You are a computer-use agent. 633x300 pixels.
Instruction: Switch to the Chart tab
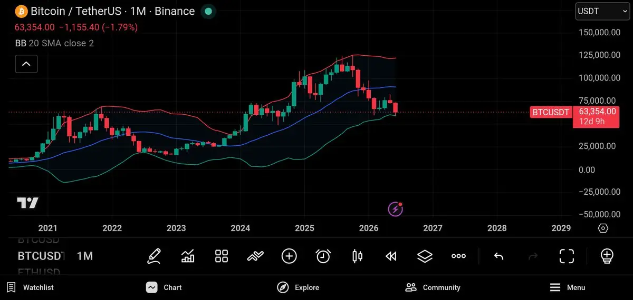pyautogui.click(x=164, y=287)
